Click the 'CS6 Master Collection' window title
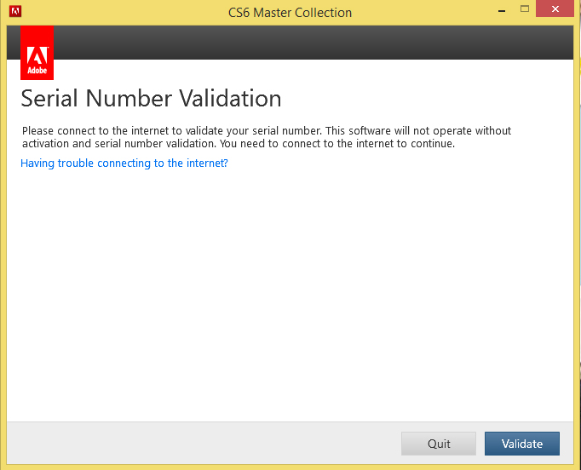Image resolution: width=581 pixels, height=470 pixels. (x=290, y=13)
